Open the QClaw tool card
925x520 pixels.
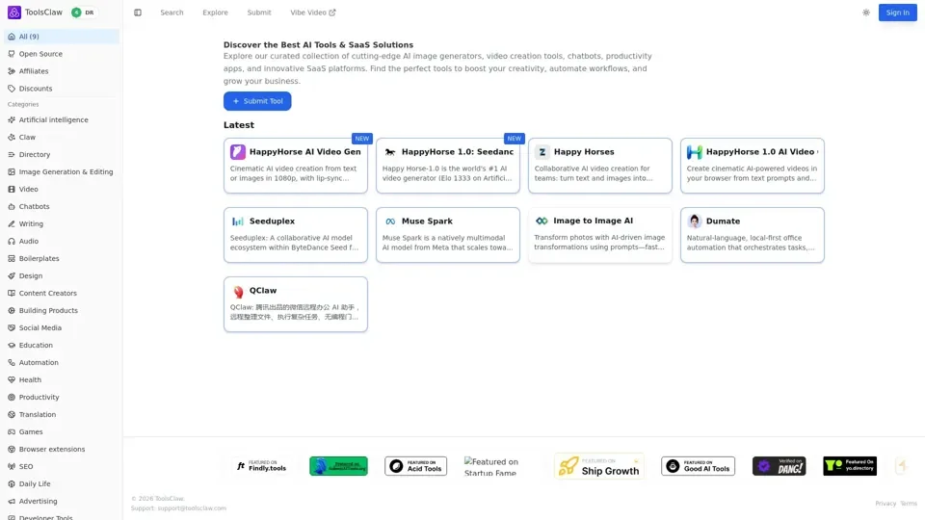[x=296, y=304]
